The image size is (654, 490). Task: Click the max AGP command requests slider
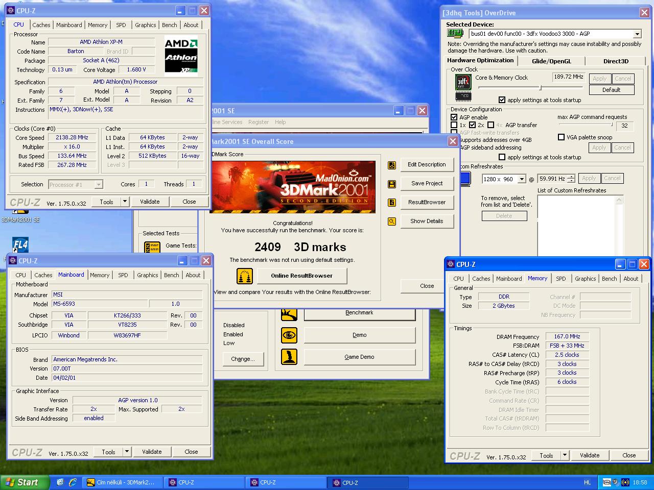pos(586,125)
